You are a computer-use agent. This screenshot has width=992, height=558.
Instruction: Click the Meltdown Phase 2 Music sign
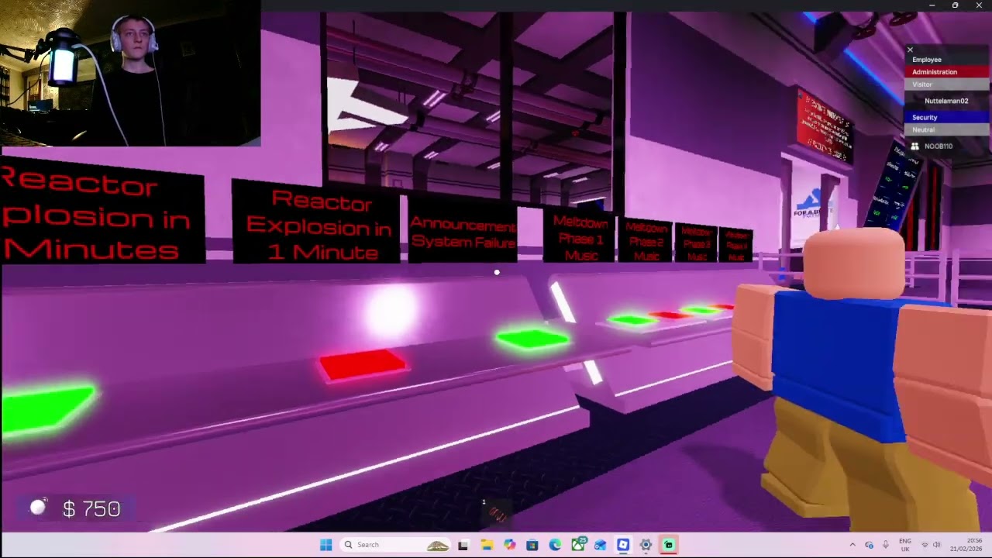[646, 241]
